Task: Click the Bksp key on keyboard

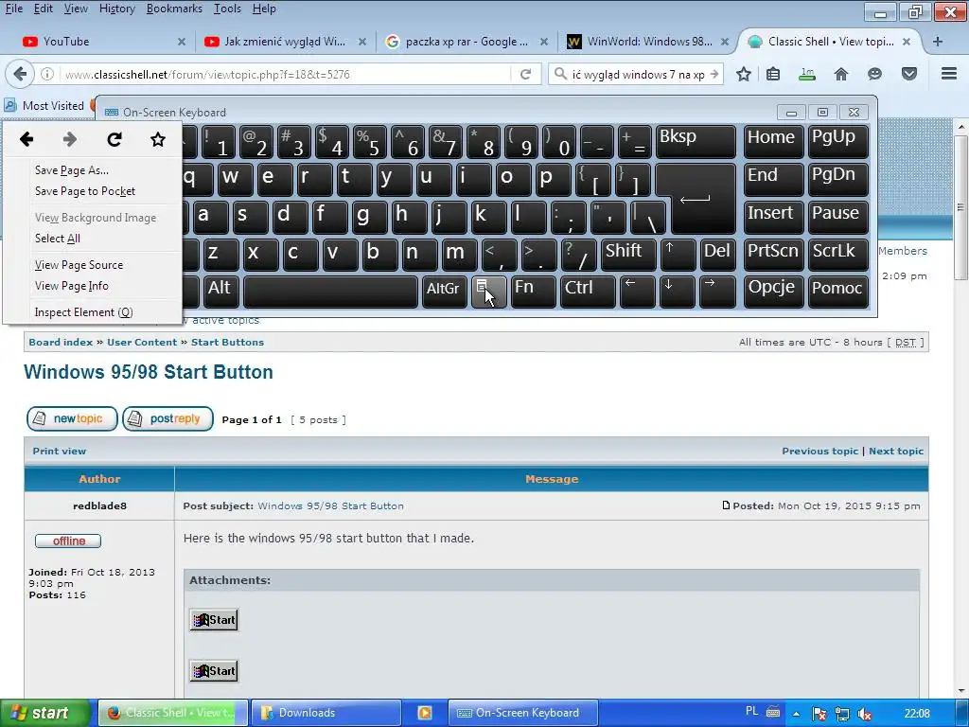Action: 696,142
